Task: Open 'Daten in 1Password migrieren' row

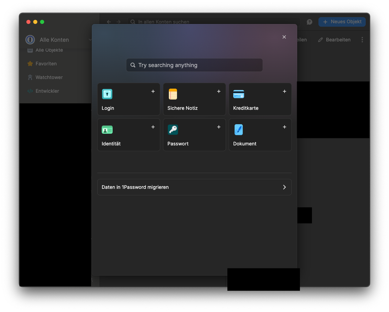Action: [195, 187]
